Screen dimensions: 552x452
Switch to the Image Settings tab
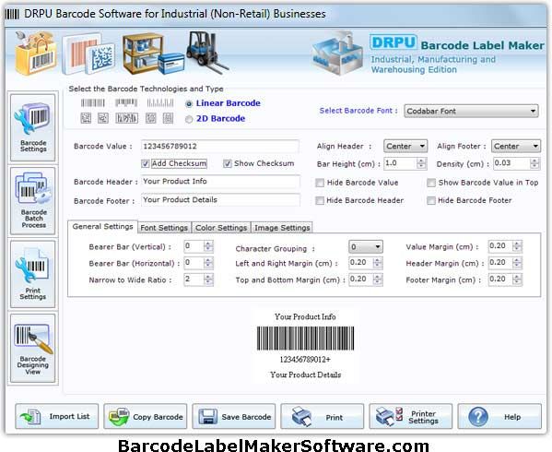click(282, 228)
